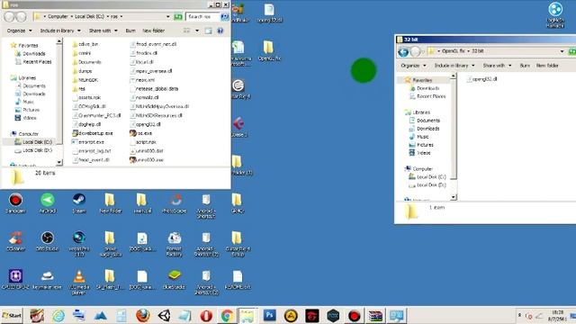Select the NtUniSDK folder
Viewport: 576px width, 324px height.
point(85,80)
